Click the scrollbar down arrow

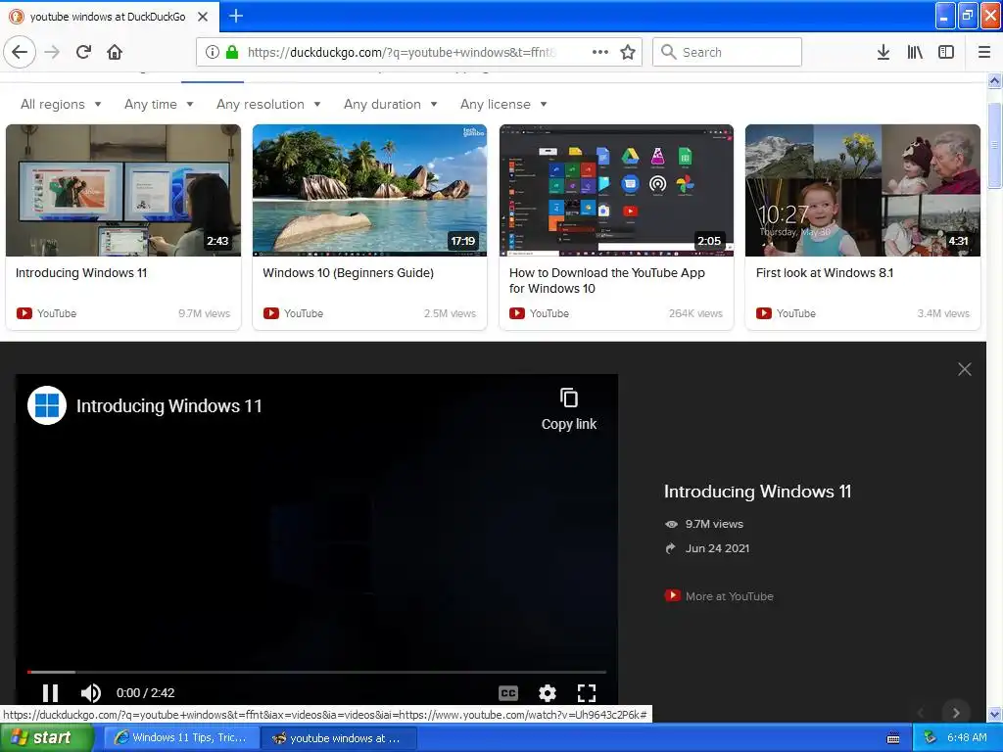(x=995, y=714)
